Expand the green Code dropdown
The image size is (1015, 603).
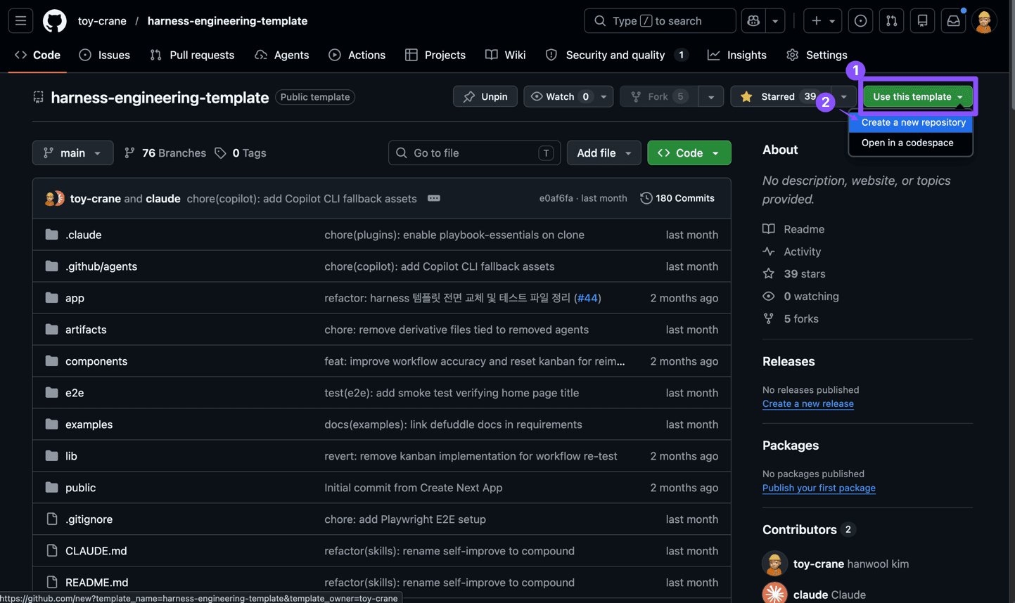coord(689,153)
